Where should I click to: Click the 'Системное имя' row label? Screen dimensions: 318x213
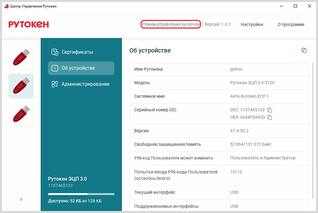[x=149, y=96]
